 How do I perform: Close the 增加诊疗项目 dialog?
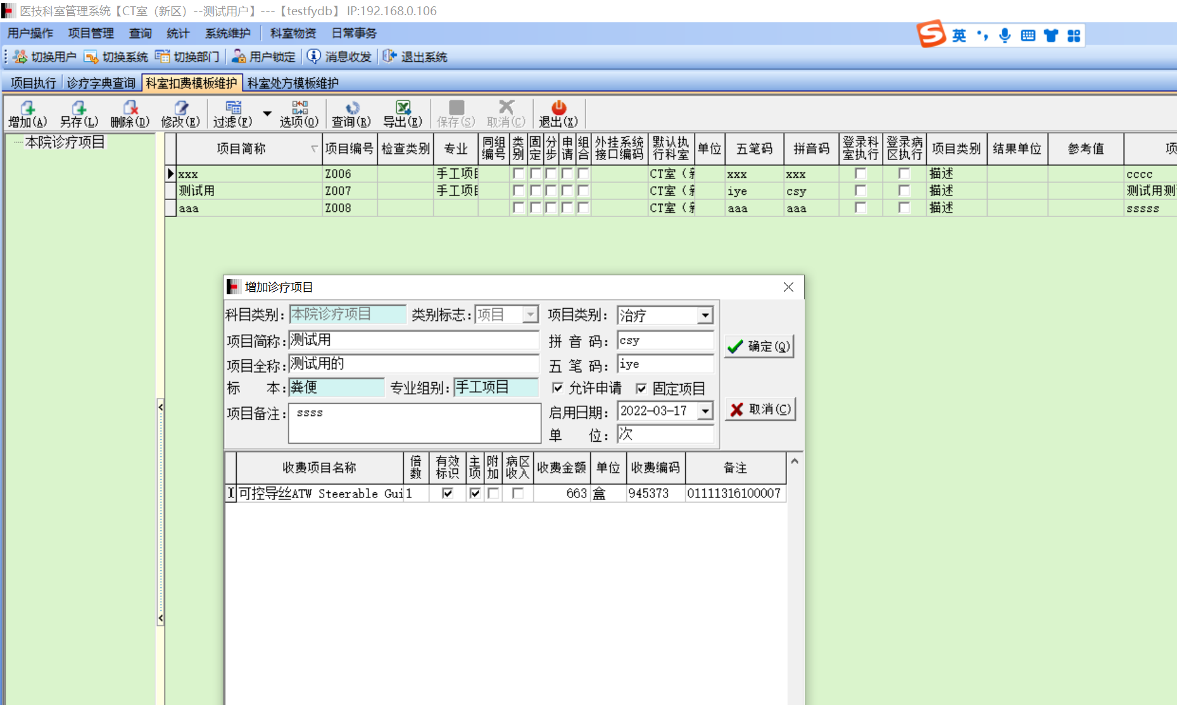click(x=788, y=287)
